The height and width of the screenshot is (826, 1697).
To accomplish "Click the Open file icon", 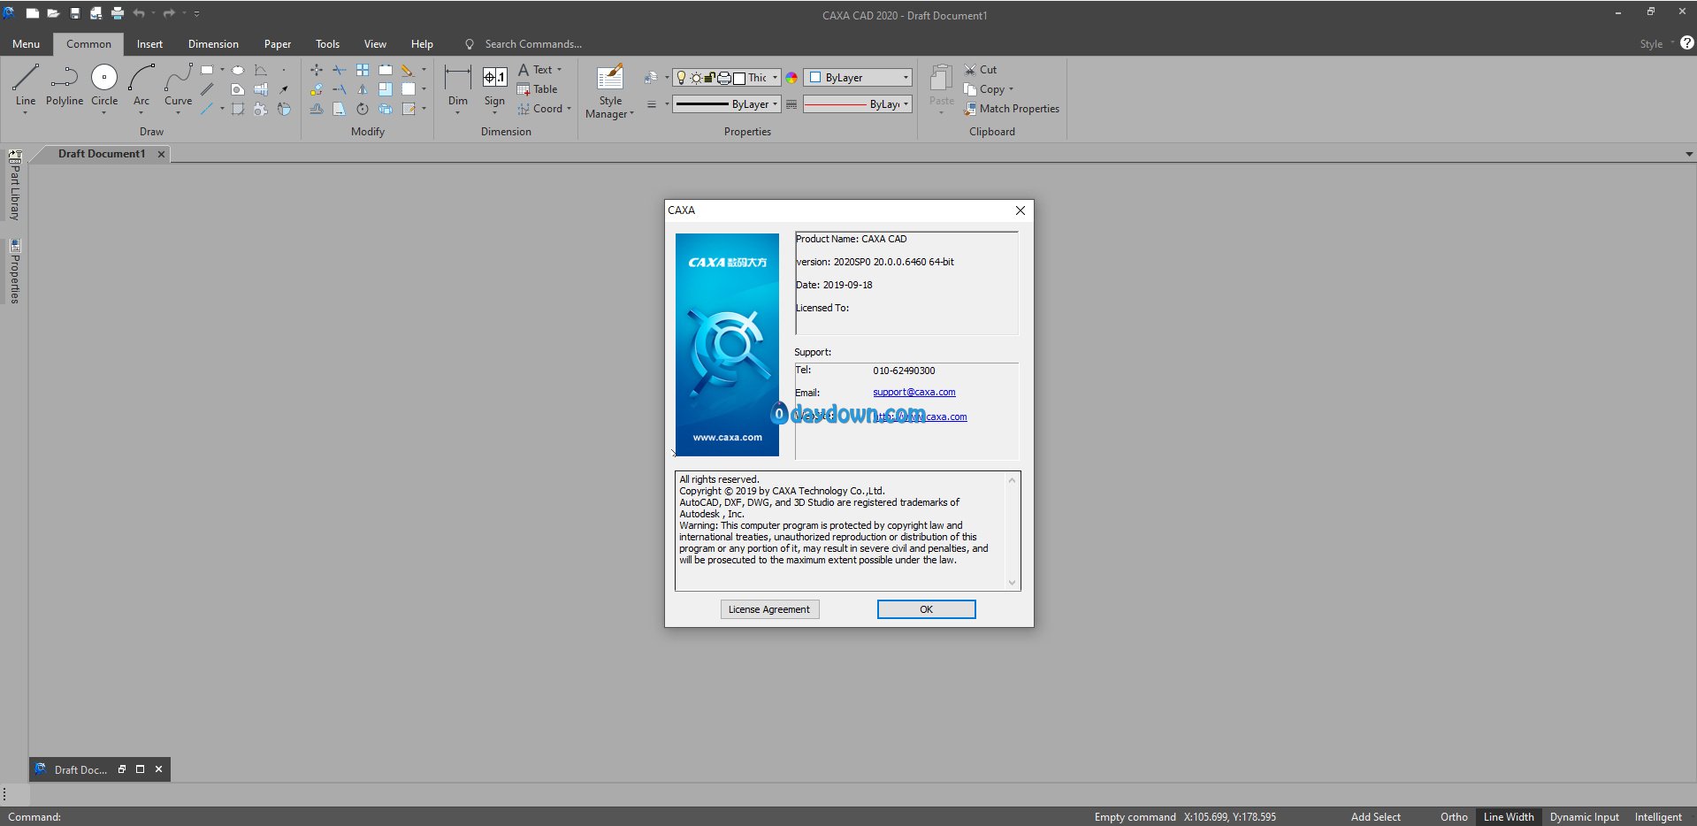I will tap(53, 13).
